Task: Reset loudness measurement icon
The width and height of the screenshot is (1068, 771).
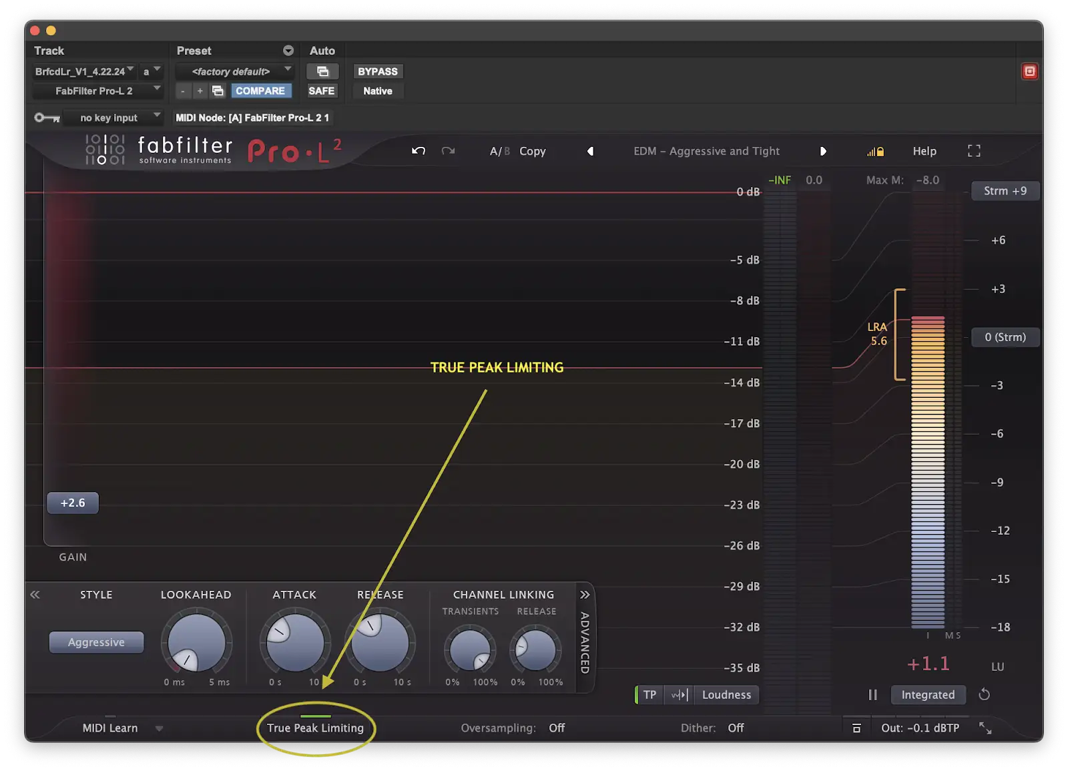Action: (984, 695)
